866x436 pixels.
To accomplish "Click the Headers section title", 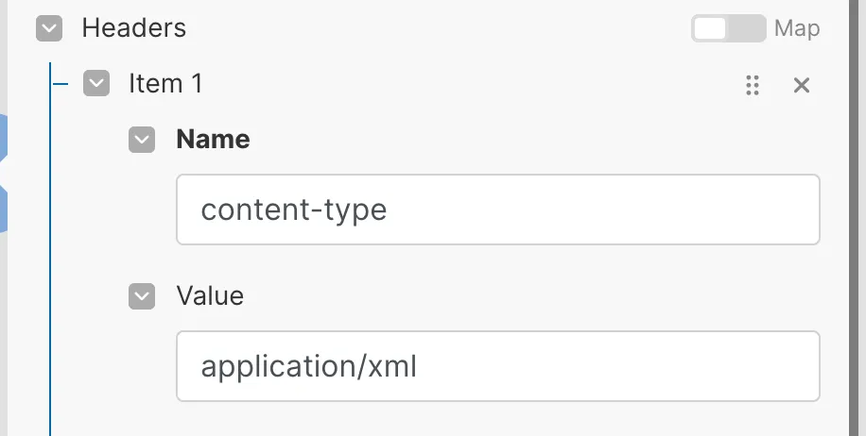I will pyautogui.click(x=133, y=28).
